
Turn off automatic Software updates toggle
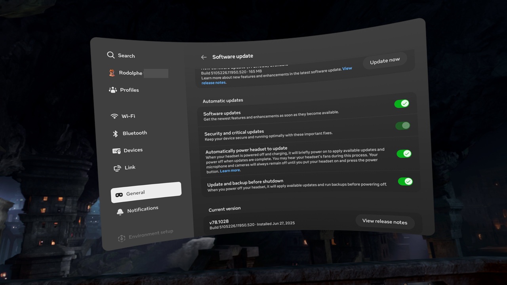click(x=402, y=103)
